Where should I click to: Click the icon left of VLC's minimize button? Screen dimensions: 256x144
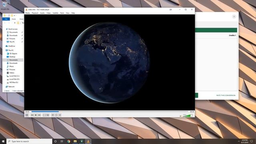(170, 10)
